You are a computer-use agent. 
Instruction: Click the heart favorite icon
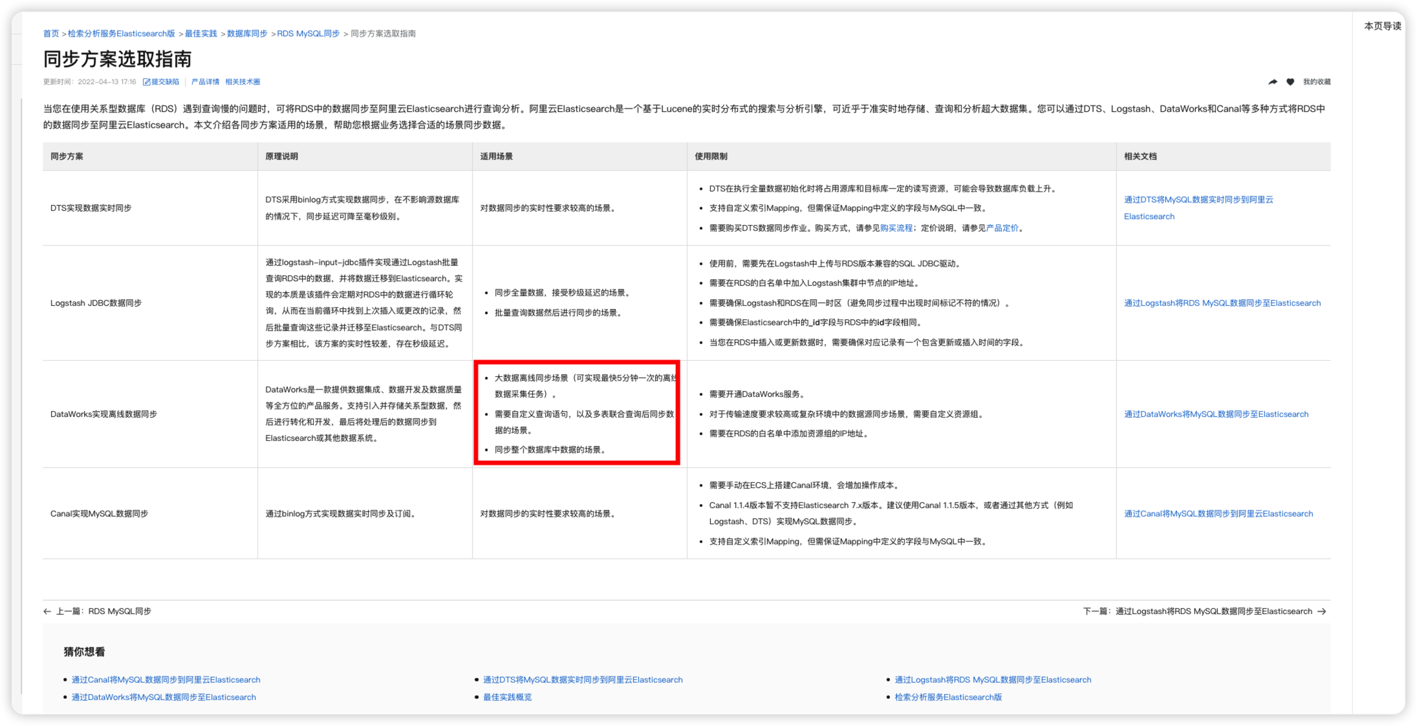click(1290, 82)
